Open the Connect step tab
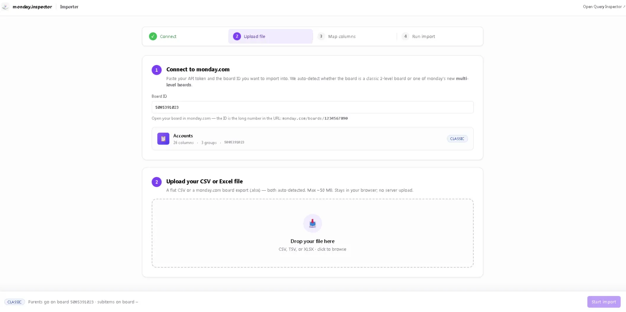626x312 pixels. [186, 36]
